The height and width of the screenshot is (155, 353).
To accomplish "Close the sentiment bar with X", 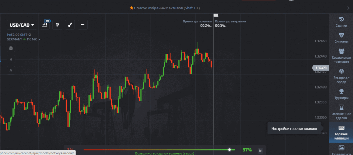I will (x=260, y=151).
